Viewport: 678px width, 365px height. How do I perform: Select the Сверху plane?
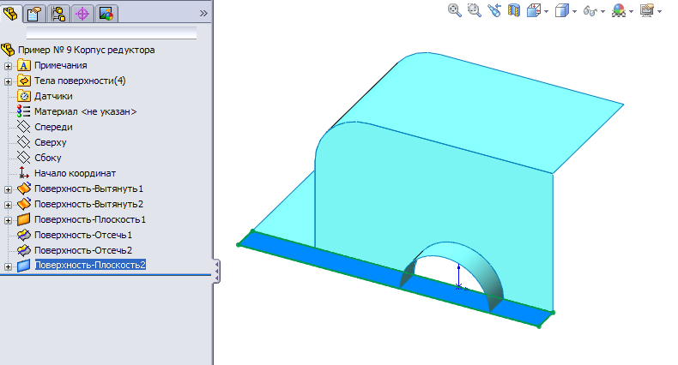50,142
